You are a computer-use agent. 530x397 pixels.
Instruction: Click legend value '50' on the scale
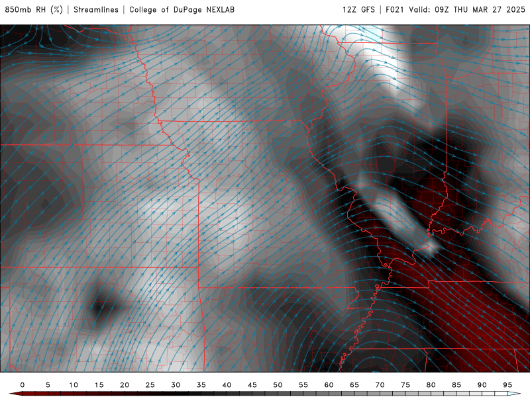pyautogui.click(x=278, y=385)
